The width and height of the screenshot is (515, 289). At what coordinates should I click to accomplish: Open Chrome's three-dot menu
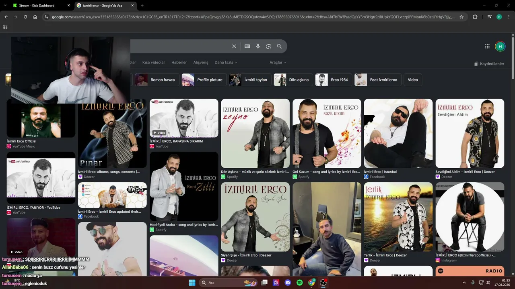coord(508,17)
